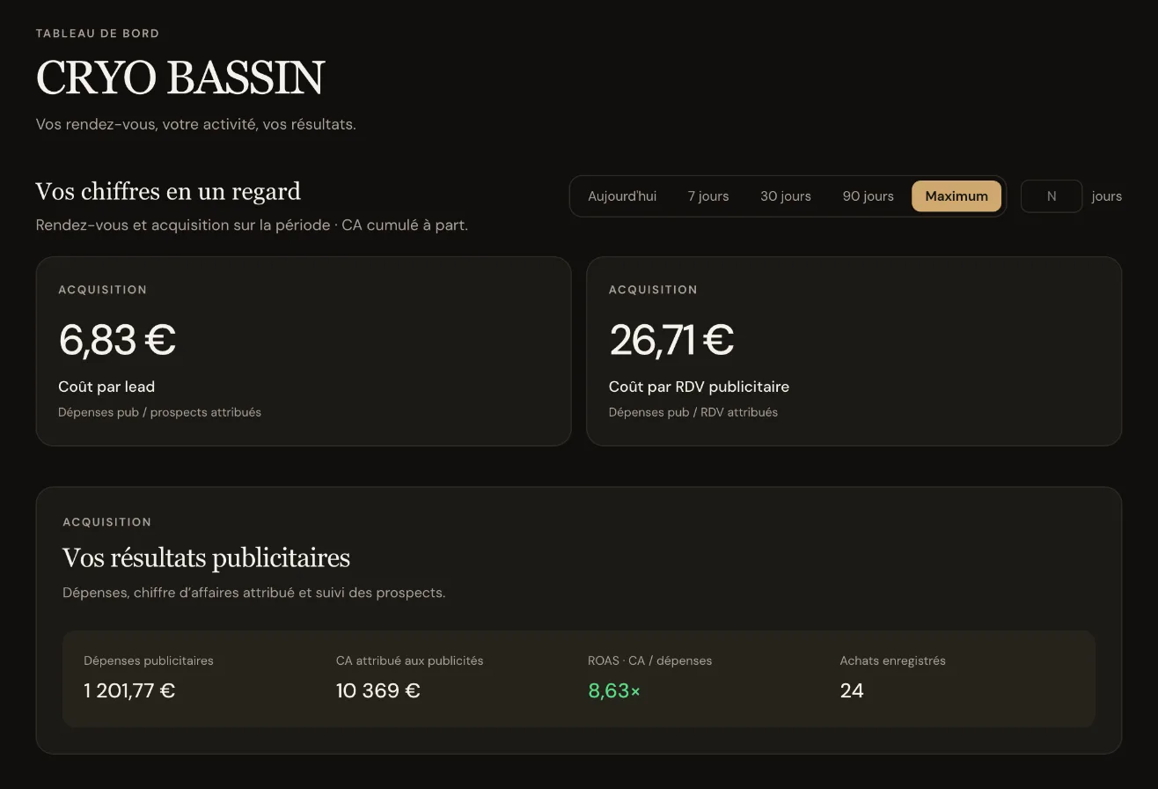Screen dimensions: 1158x789
Task: Click the 1 201,77 € ad spend value
Action: coord(129,691)
